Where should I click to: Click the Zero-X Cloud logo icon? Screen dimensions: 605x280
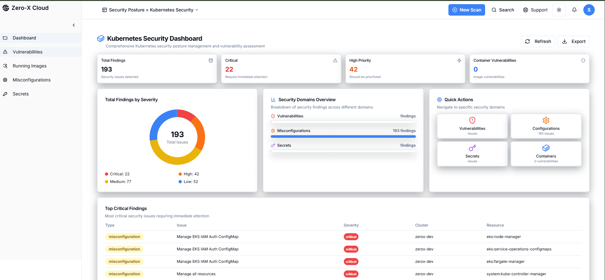click(6, 8)
